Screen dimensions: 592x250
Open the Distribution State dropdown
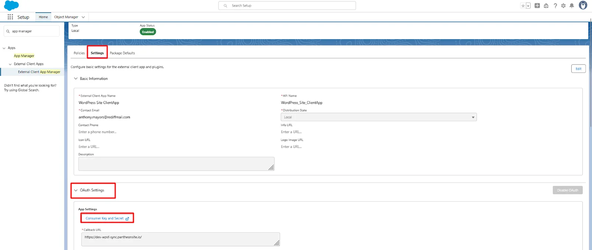(x=379, y=117)
